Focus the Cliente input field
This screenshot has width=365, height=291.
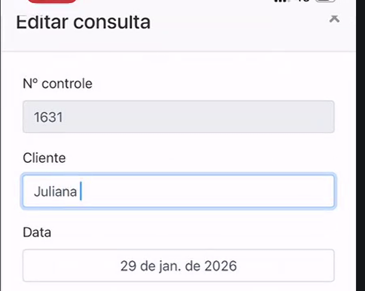click(x=178, y=192)
